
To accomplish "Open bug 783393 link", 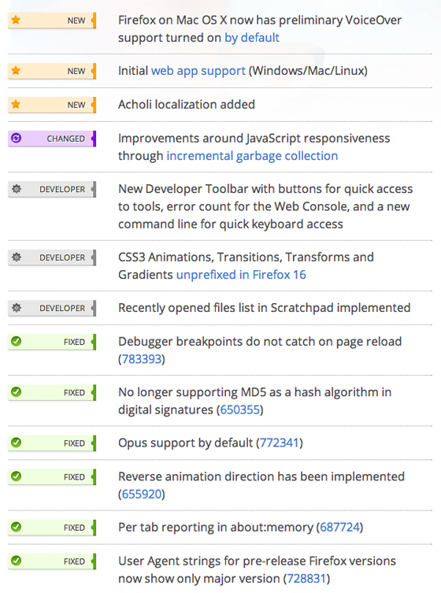I will pos(142,359).
